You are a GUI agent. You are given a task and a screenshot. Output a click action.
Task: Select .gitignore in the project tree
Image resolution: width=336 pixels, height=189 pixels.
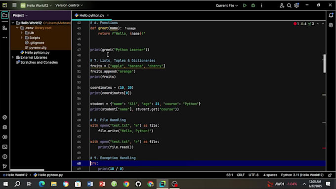click(x=37, y=42)
